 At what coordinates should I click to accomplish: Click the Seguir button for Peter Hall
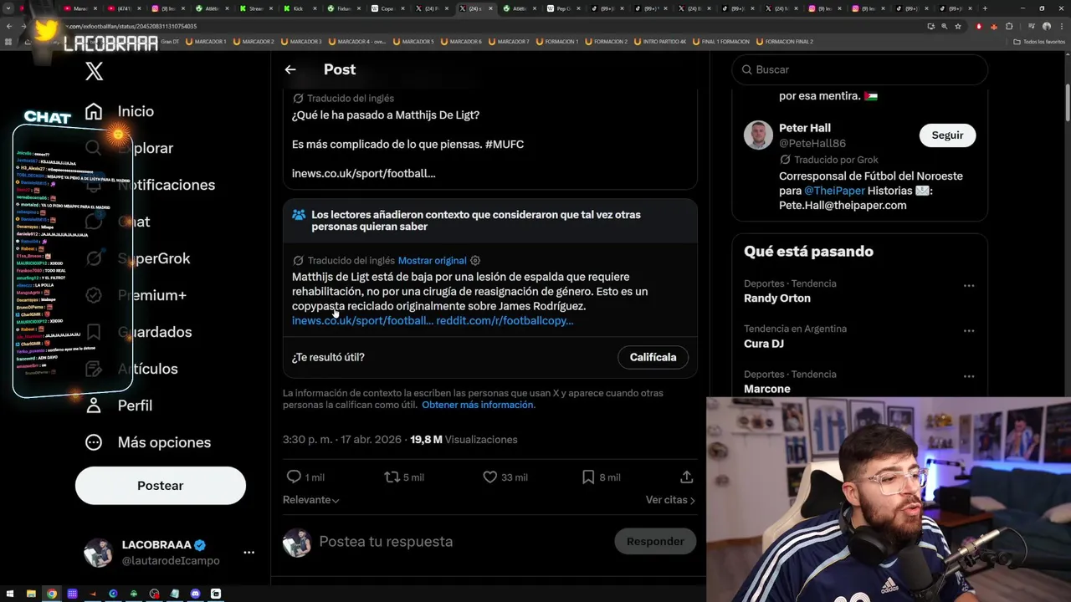[x=947, y=135]
